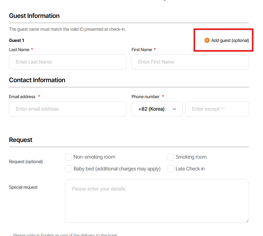Open the +82 (Korea) country code dropdown
Viewport: 263px width, 236px height.
click(157, 109)
